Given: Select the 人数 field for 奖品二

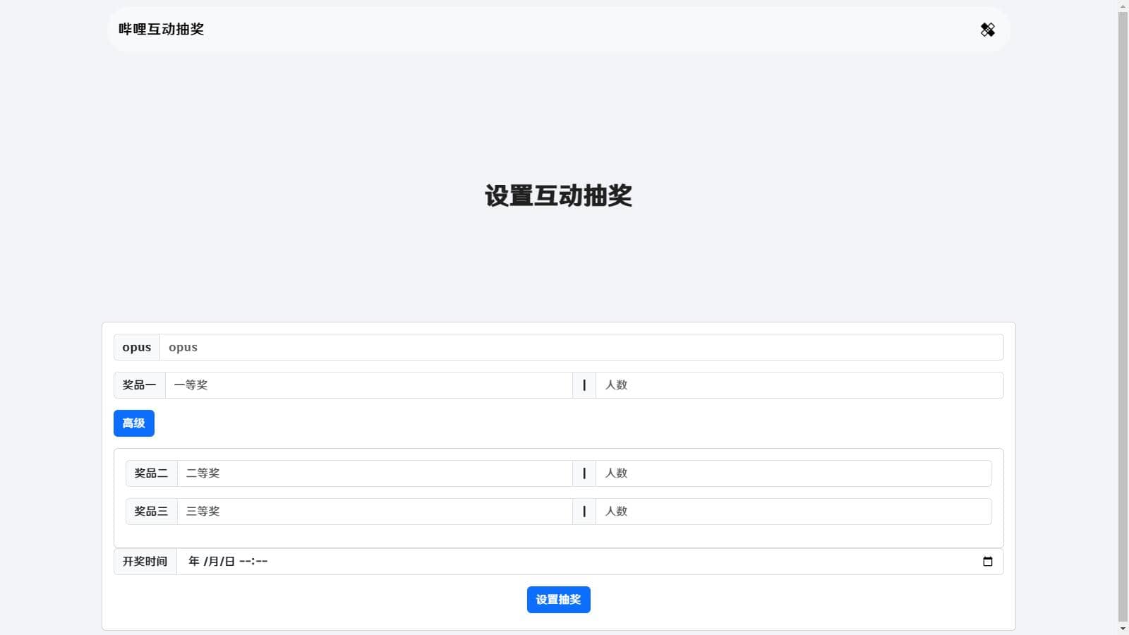Looking at the screenshot, I should (x=793, y=473).
